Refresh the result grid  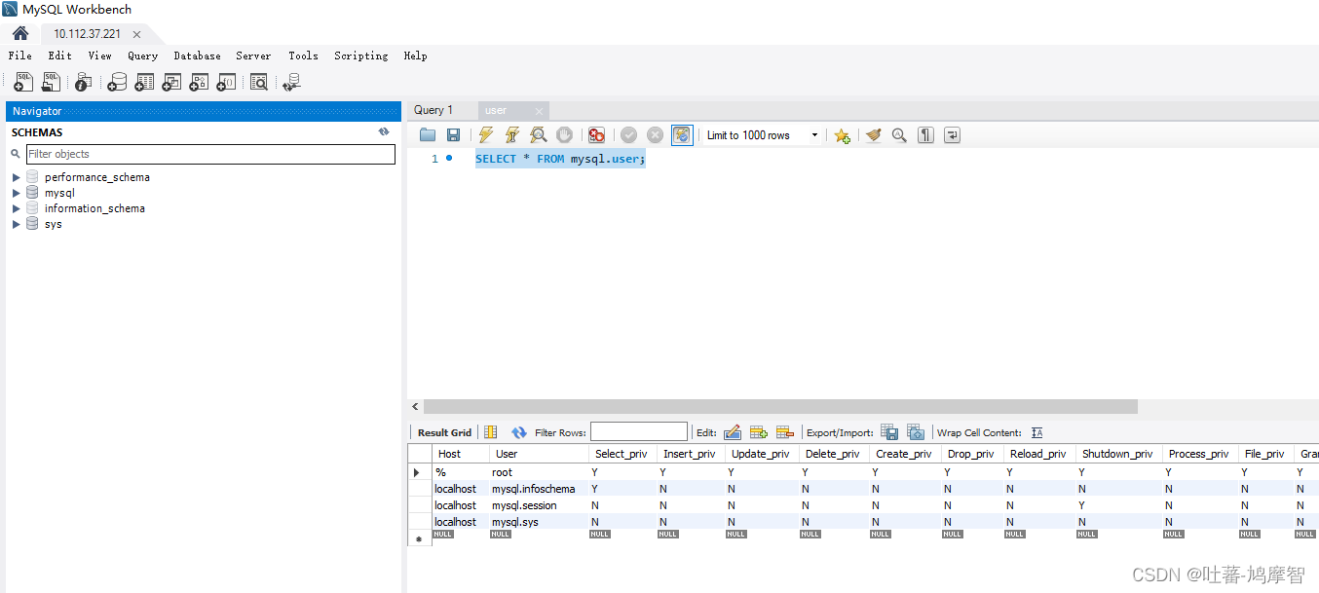click(x=518, y=432)
